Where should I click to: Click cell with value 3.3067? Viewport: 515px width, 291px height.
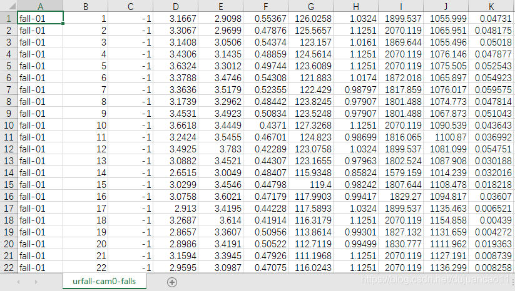175,31
